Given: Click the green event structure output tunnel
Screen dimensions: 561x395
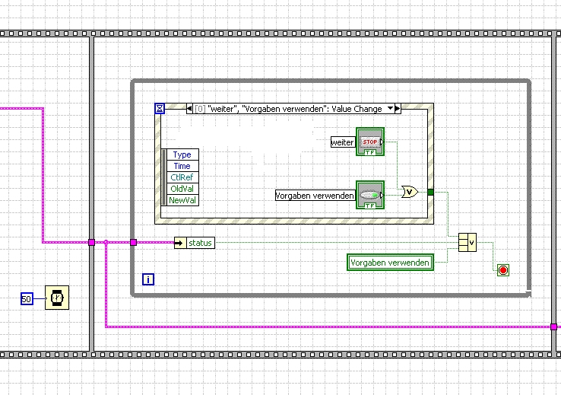Looking at the screenshot, I should tap(430, 193).
